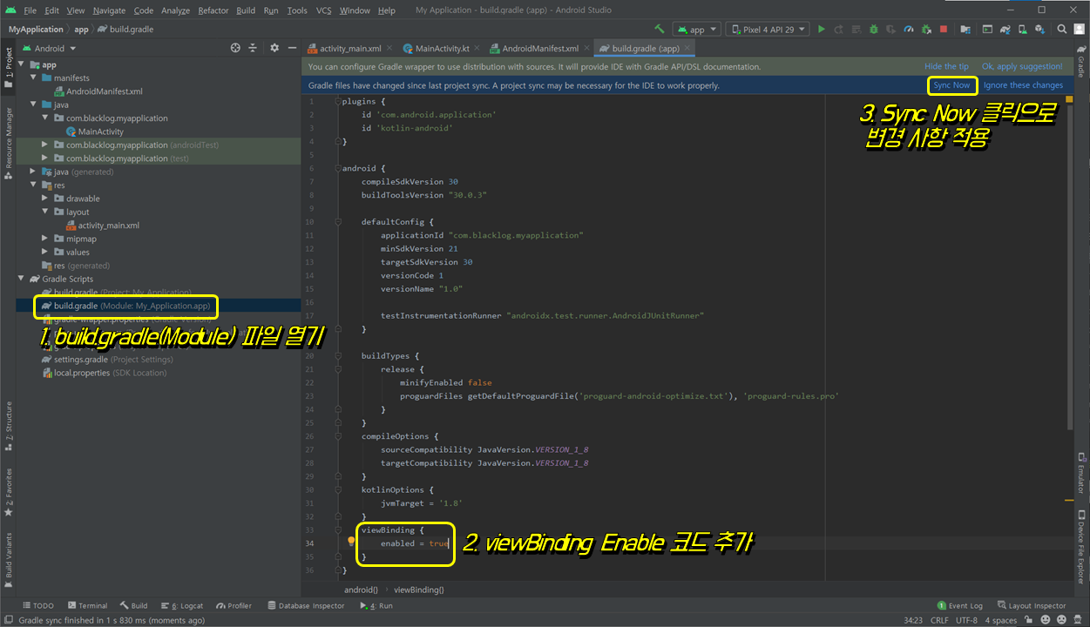Open SDK Manager cube icon in toolbar
Viewport: 1090px width, 627px height.
tap(1039, 29)
